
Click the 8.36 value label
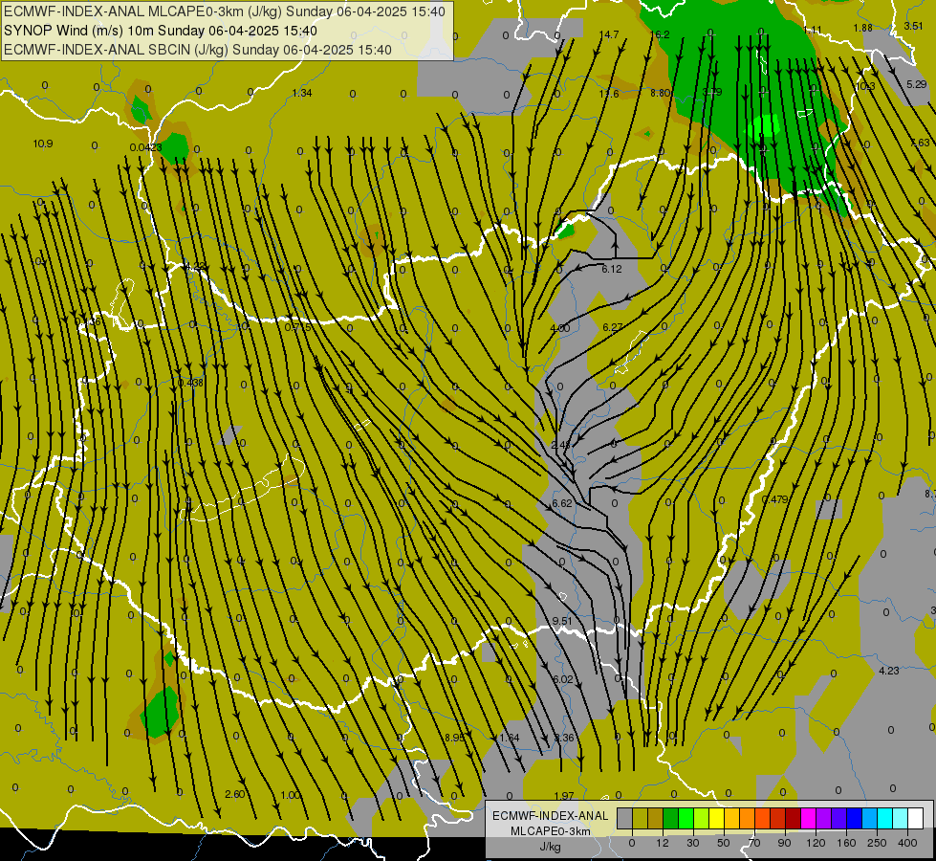(564, 738)
